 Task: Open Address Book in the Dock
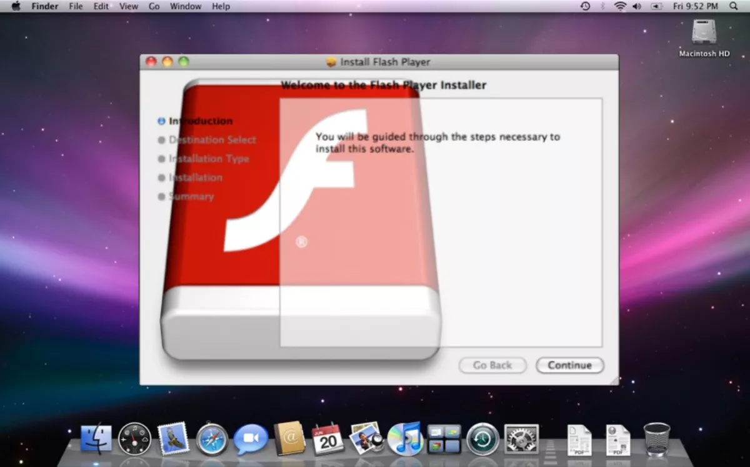pyautogui.click(x=289, y=438)
